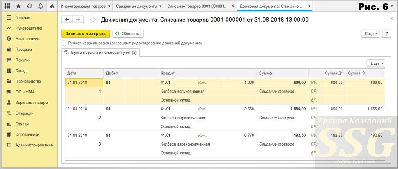
Task: Select Колбаса варено-копченная cell
Action: pyautogui.click(x=207, y=144)
